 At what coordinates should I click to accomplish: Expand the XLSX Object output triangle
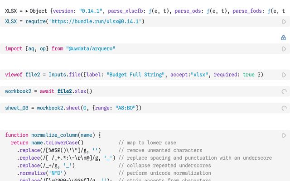click(x=26, y=11)
